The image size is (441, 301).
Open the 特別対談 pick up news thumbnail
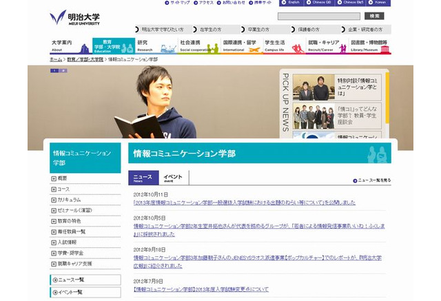[314, 87]
